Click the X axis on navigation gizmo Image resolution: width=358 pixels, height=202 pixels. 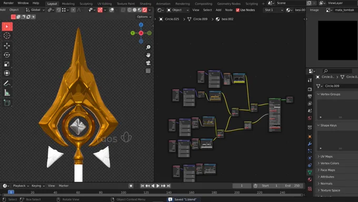point(141,33)
